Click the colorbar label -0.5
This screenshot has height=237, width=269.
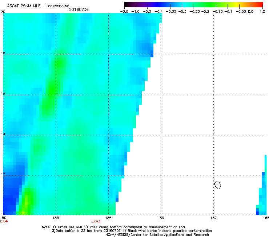coord(147,12)
